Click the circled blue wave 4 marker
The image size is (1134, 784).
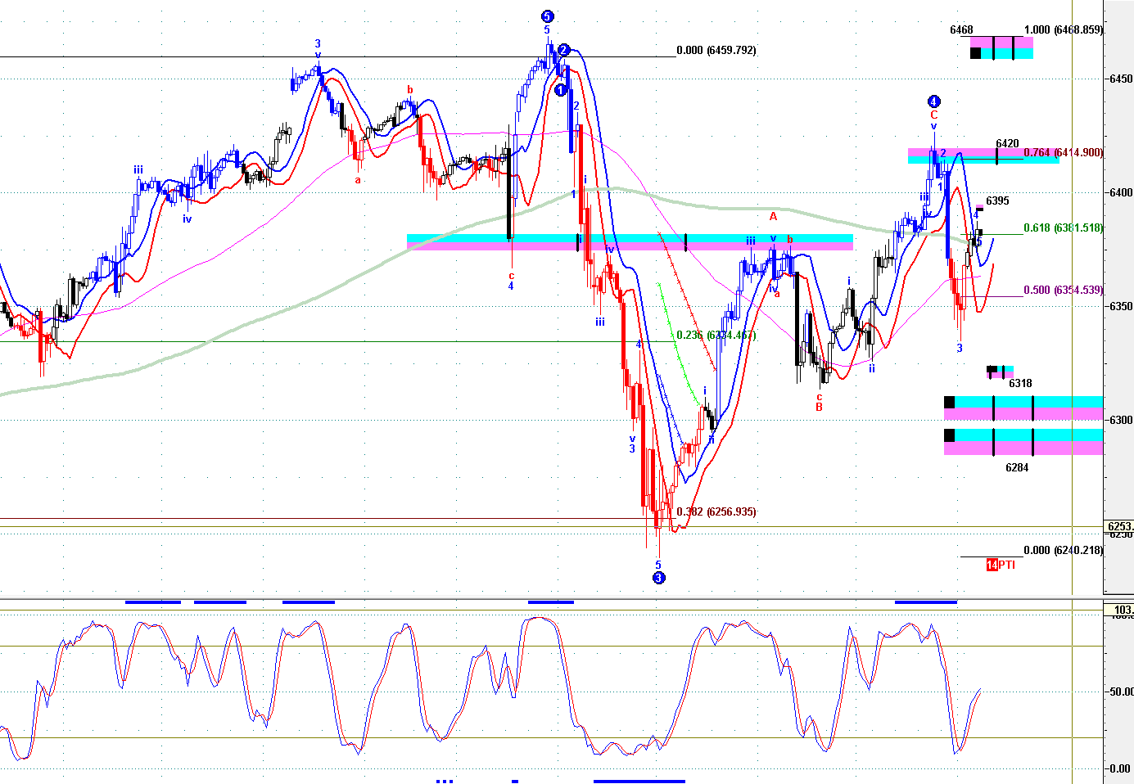pos(933,101)
